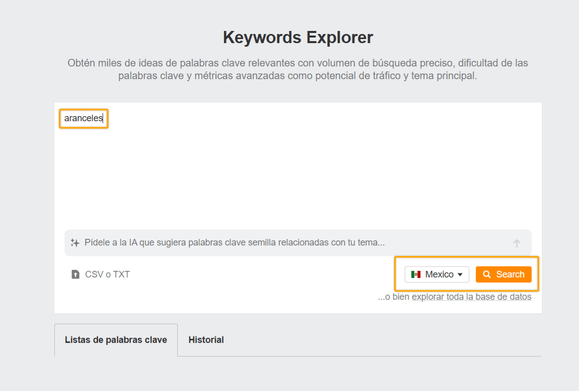Click the submit arrow in the AI suggestion field
579x391 pixels.
[517, 243]
